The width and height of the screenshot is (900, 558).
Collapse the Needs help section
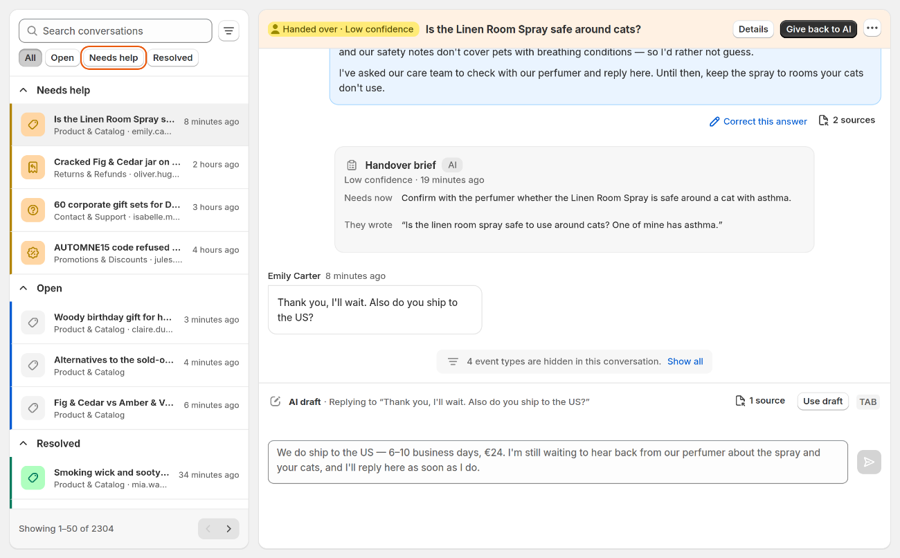tap(24, 90)
